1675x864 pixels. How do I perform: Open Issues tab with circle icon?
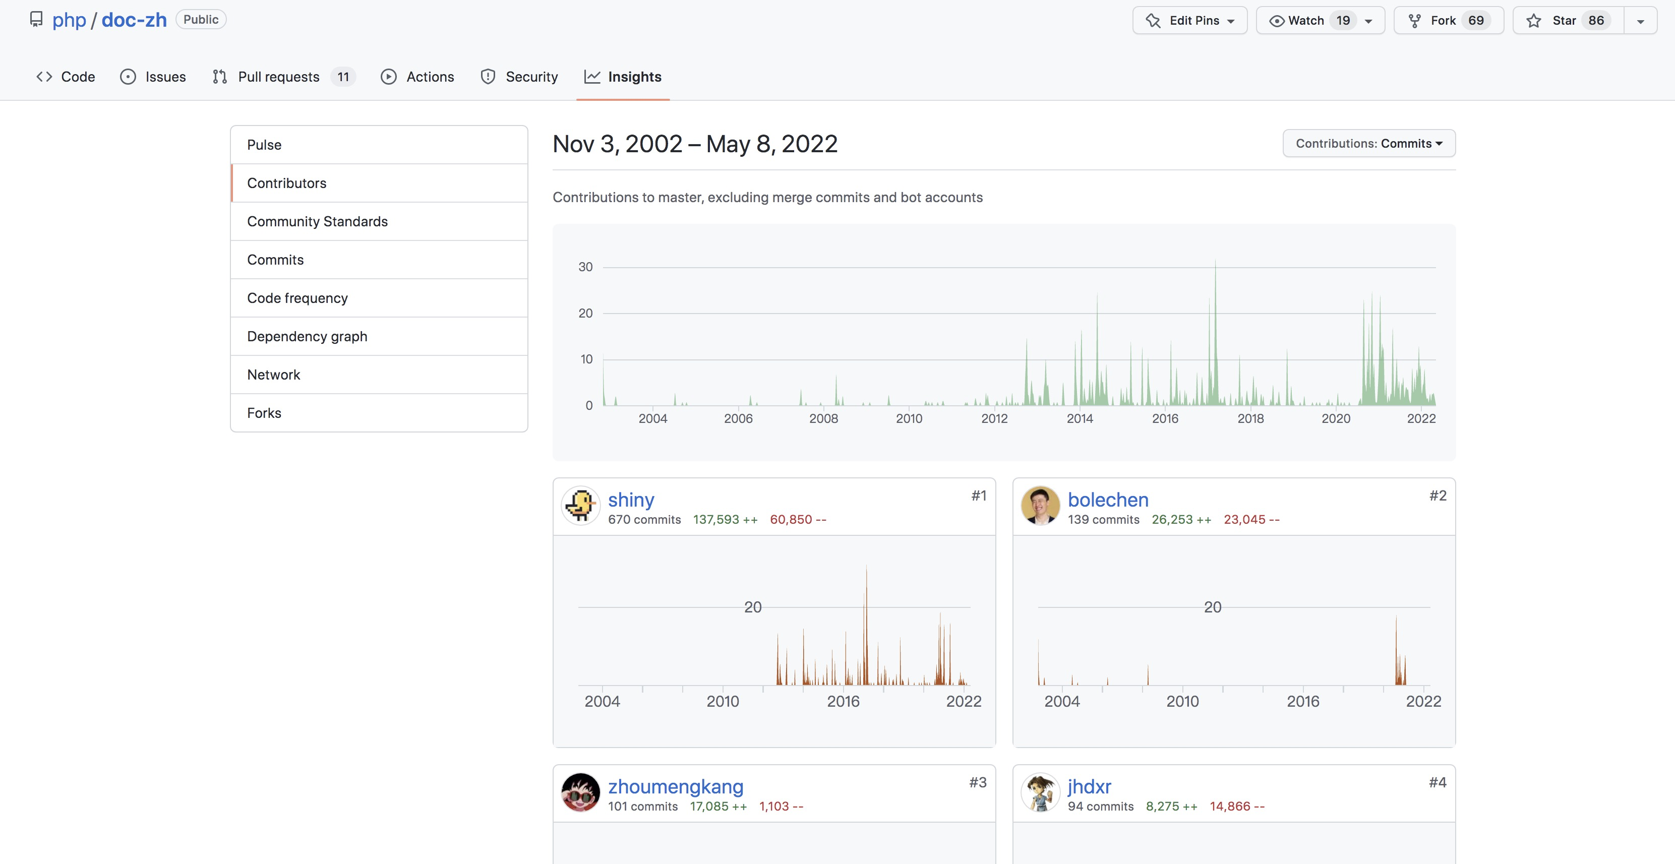click(153, 77)
